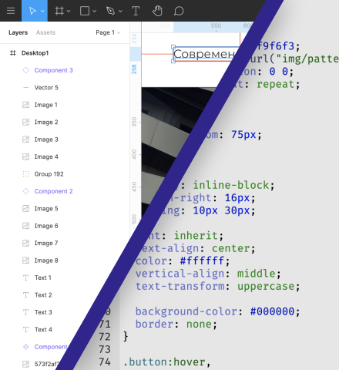Click the dotted group icon of Group 192
The height and width of the screenshot is (370, 339).
coord(25,174)
